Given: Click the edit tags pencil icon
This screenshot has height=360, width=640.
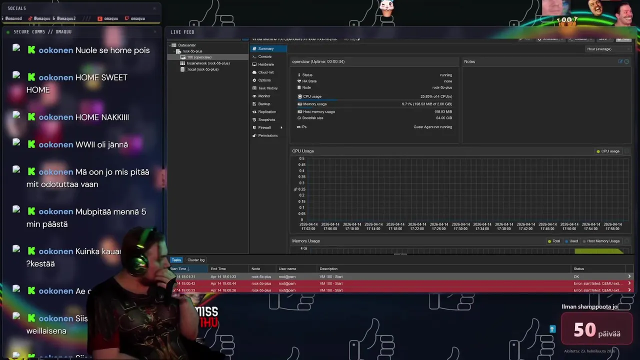Looking at the screenshot, I should coord(358,39).
